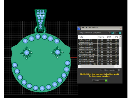Click the 41.74 grams value
The width and height of the screenshot is (131, 98).
pyautogui.click(x=101, y=62)
